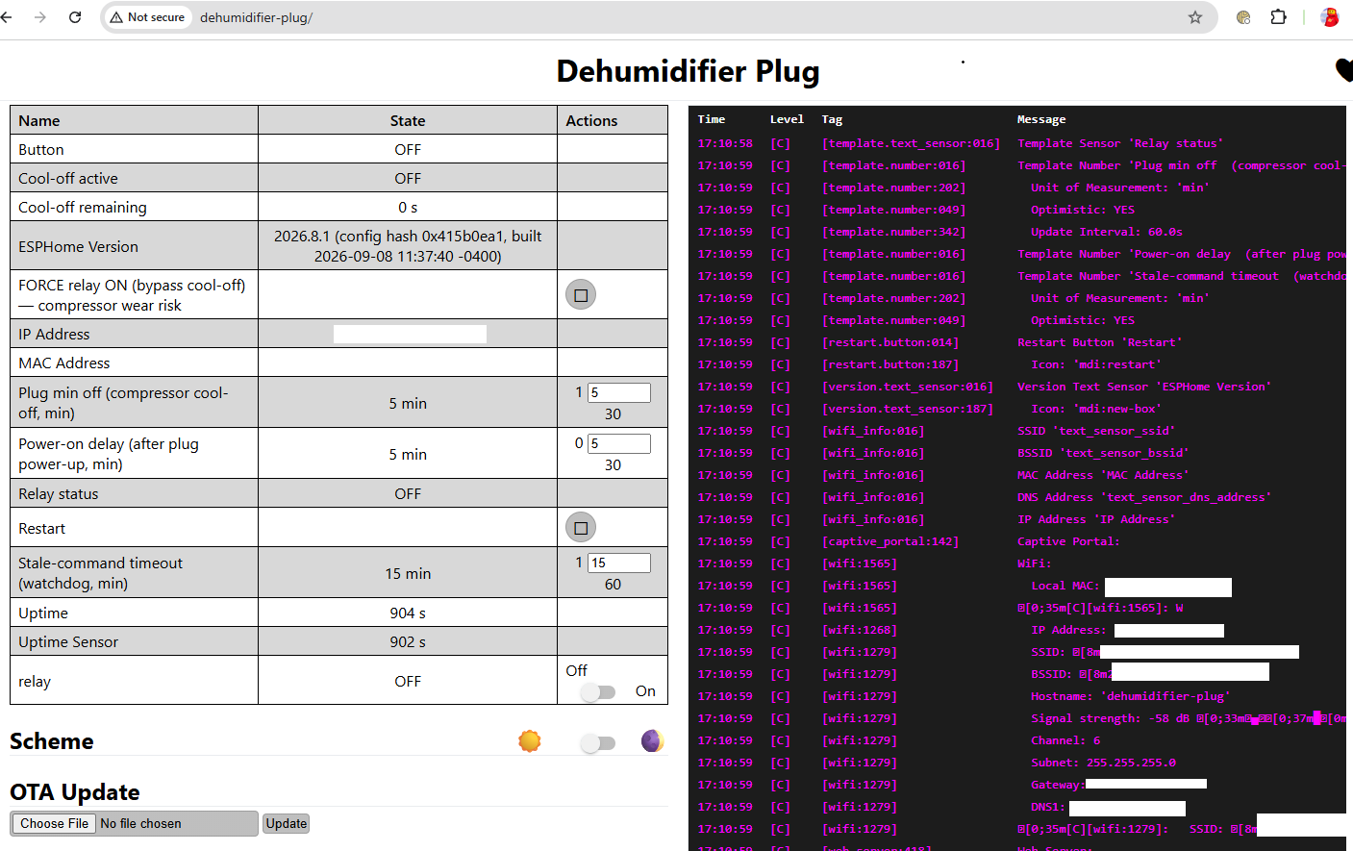
Task: Click log tag [captive_portal:142]
Action: tap(890, 541)
